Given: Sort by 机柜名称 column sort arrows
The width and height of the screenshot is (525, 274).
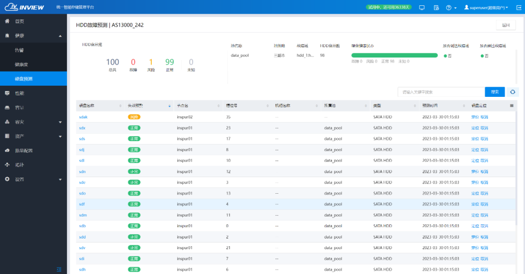Looking at the screenshot, I should pos(316,106).
